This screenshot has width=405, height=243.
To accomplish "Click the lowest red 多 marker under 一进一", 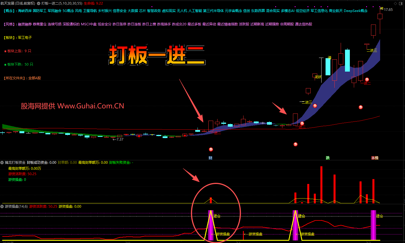I will 211,149.
